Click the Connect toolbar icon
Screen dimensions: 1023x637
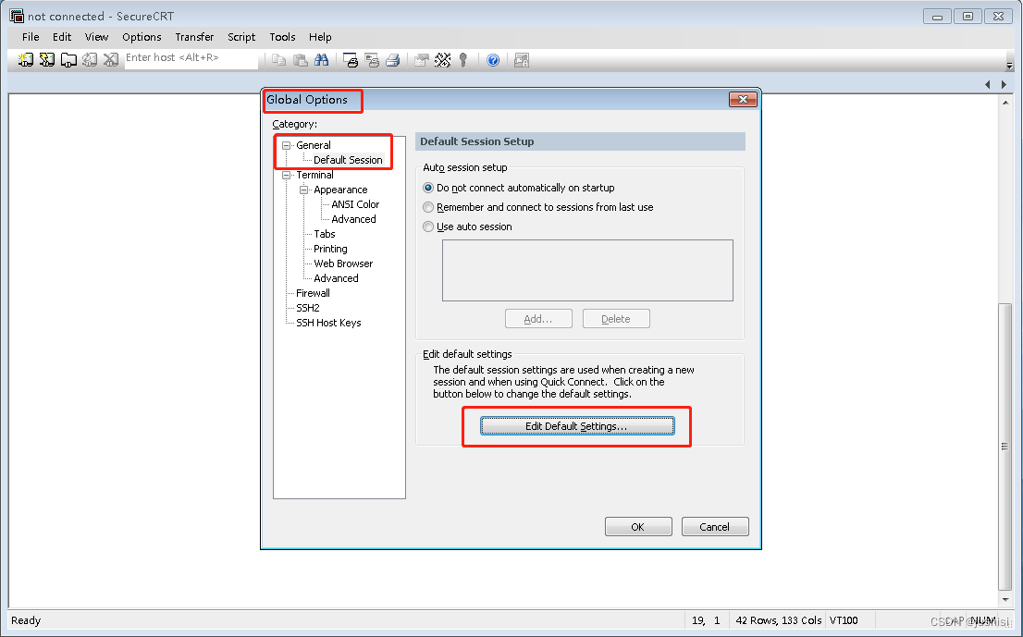pyautogui.click(x=26, y=60)
